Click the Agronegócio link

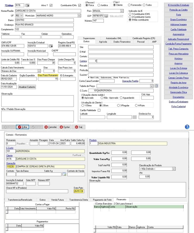pos(179,34)
